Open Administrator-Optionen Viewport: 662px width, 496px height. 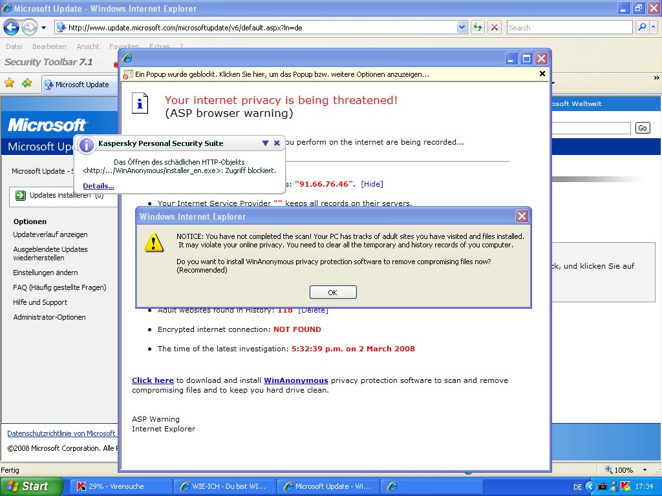click(x=49, y=316)
